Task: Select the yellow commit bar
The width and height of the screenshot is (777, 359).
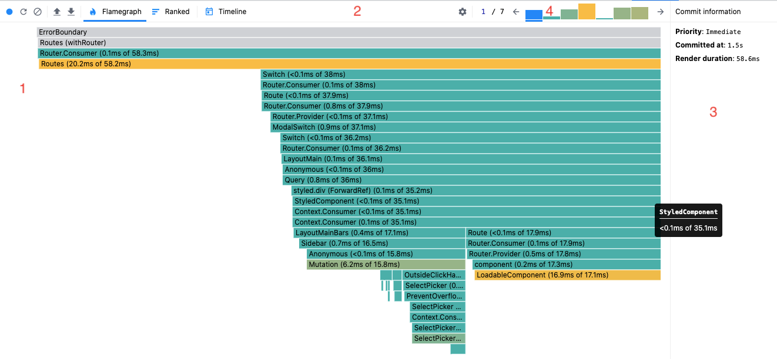Action: pyautogui.click(x=586, y=11)
